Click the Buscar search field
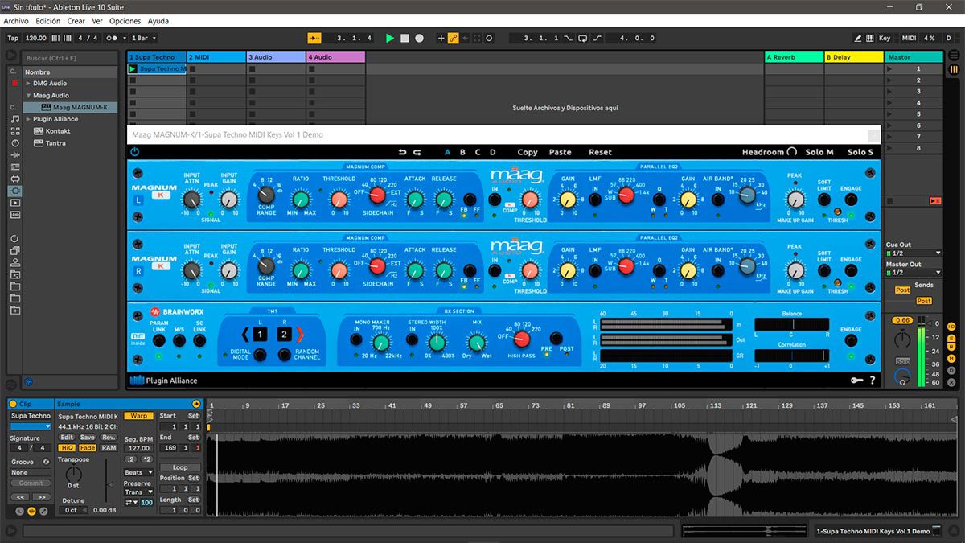The height and width of the screenshot is (543, 965). pos(71,58)
